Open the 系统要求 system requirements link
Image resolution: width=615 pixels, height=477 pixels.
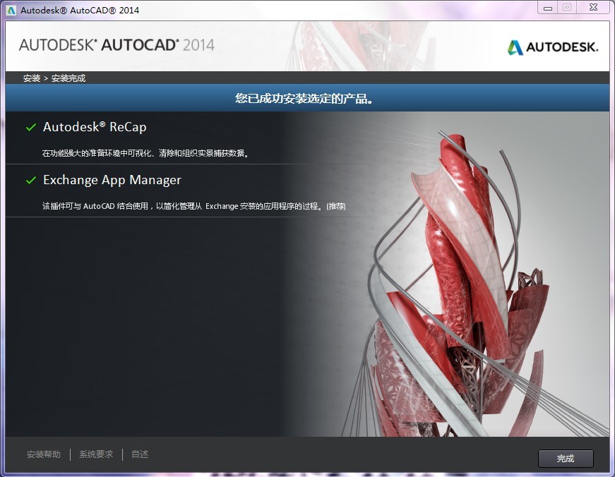(96, 454)
